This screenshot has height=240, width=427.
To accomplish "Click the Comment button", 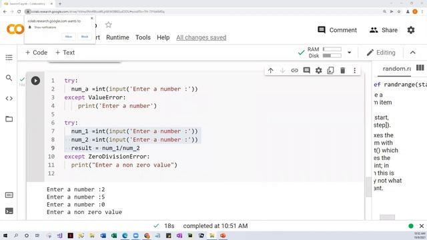I will pyautogui.click(x=337, y=30).
